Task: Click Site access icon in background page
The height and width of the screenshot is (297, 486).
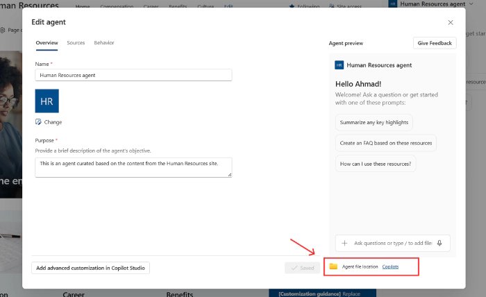Action: (332, 6)
